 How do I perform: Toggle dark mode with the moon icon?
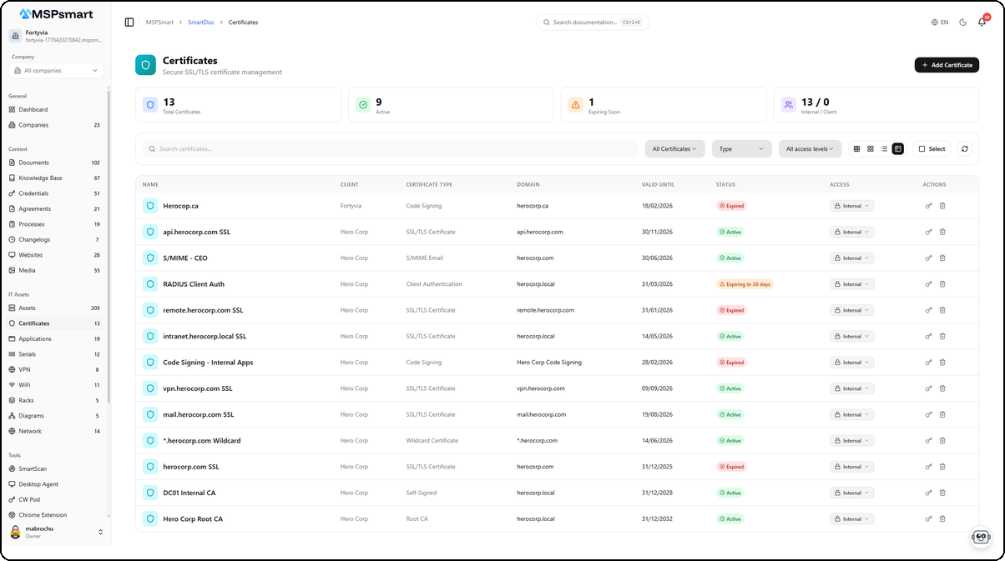pyautogui.click(x=962, y=23)
